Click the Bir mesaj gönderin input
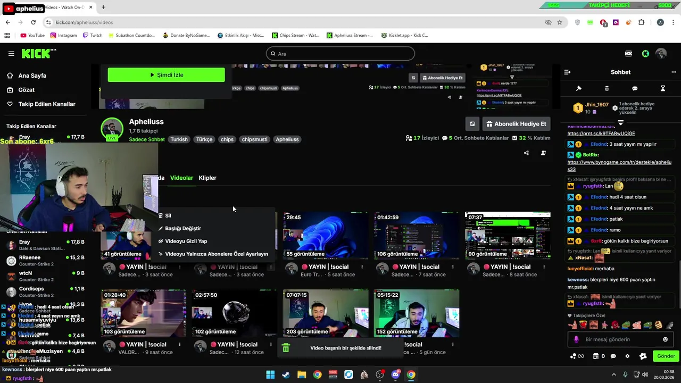The height and width of the screenshot is (383, 681). (x=620, y=339)
